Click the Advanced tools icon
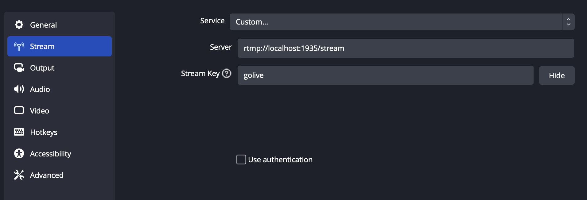The height and width of the screenshot is (200, 587). (19, 175)
